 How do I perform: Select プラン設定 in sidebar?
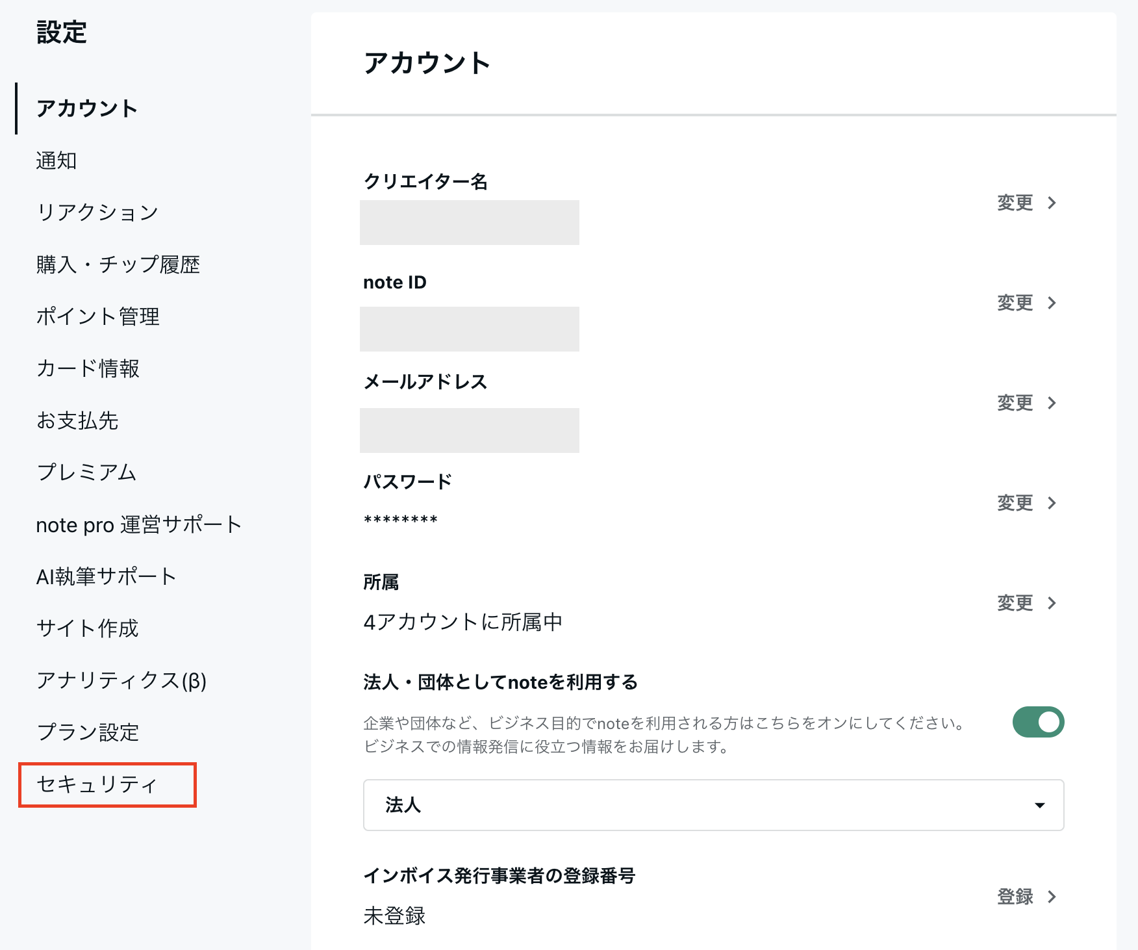click(x=88, y=732)
